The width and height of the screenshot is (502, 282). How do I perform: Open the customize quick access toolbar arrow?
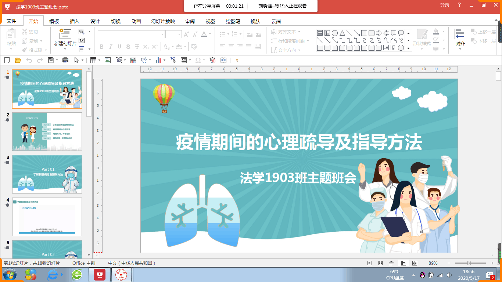tap(237, 60)
